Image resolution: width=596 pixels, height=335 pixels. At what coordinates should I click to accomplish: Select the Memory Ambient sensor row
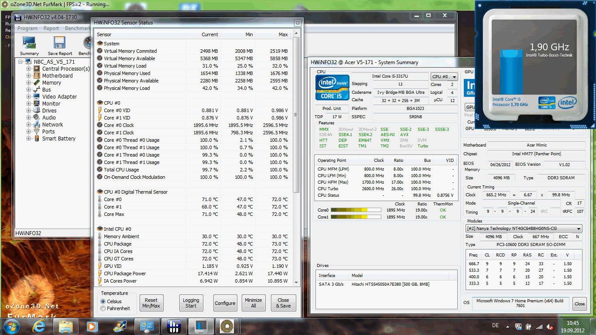click(x=193, y=236)
